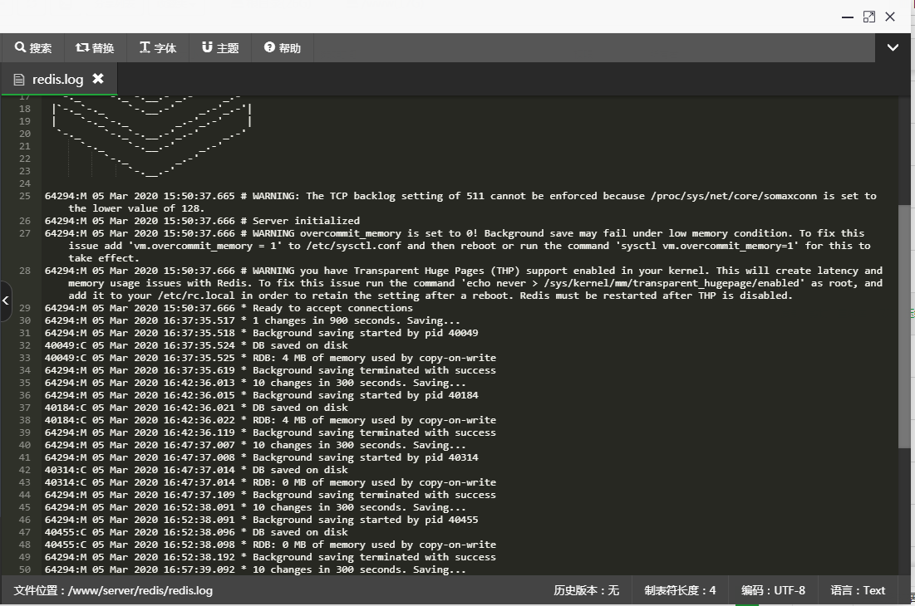Image resolution: width=915 pixels, height=606 pixels.
Task: Click 'Background saving started by pid 40184' line
Action: [x=262, y=395]
